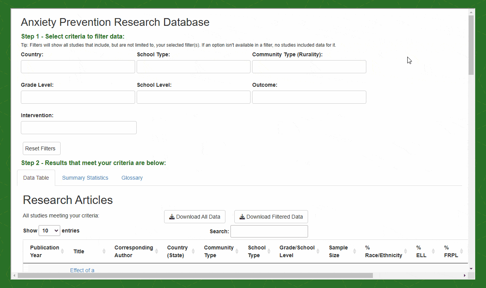The width and height of the screenshot is (486, 288).
Task: Click the download icon on Download Filtered Data
Action: point(242,217)
